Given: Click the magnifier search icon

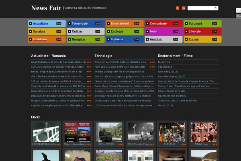Looking at the screenshot, I should (216, 8).
